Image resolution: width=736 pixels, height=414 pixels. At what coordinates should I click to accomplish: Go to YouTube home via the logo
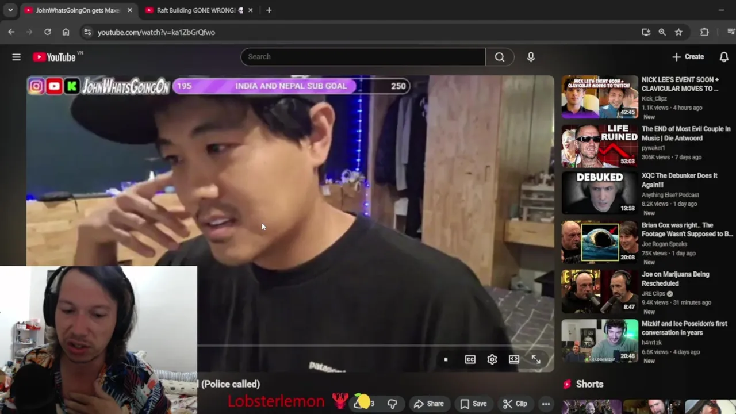pos(54,57)
